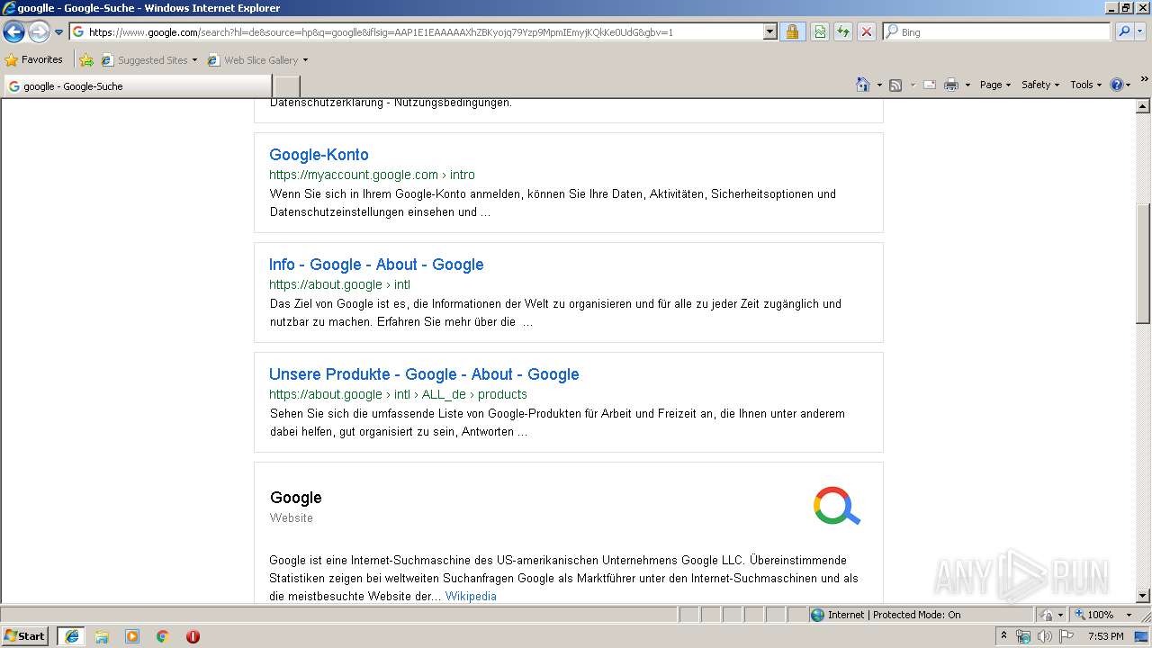This screenshot has width=1152, height=648.
Task: Open the Safety menu
Action: pos(1040,85)
